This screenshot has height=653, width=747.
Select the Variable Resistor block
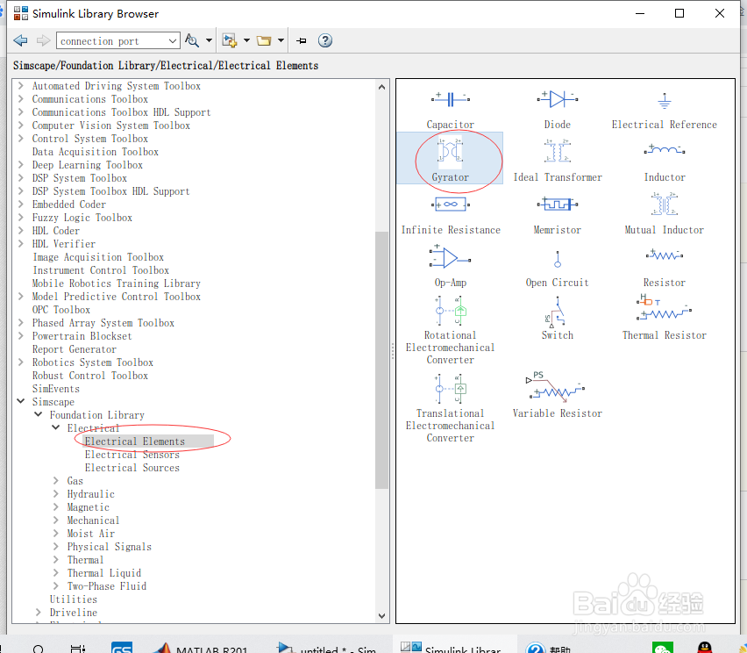pyautogui.click(x=557, y=394)
